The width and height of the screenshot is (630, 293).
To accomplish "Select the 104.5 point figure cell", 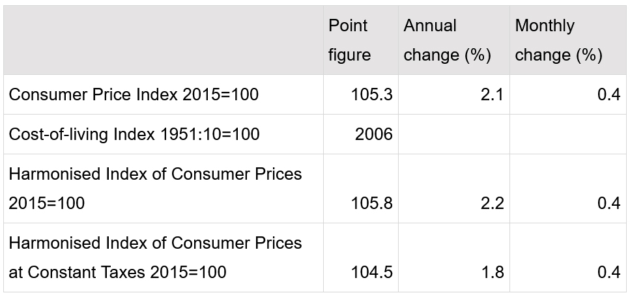I will click(361, 258).
